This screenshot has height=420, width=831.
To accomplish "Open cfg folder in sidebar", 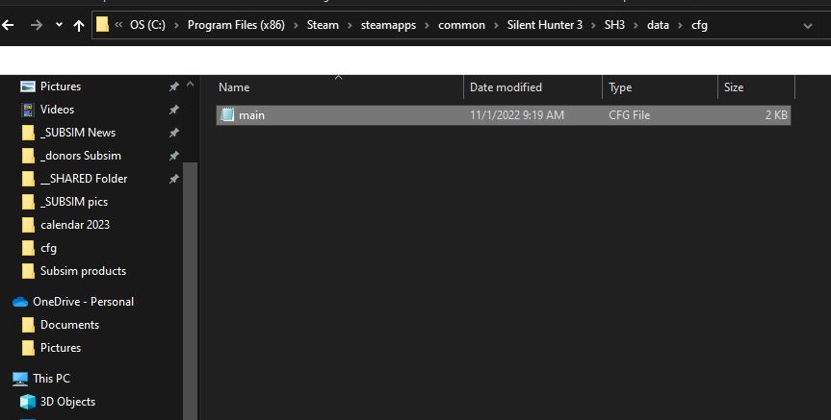I will (x=48, y=248).
